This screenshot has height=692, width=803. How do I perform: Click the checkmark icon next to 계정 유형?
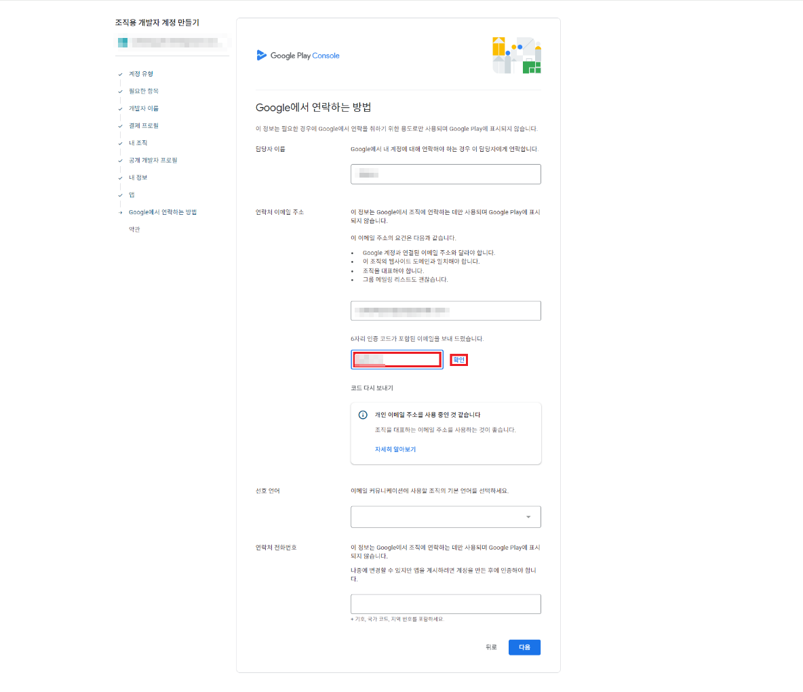point(120,75)
